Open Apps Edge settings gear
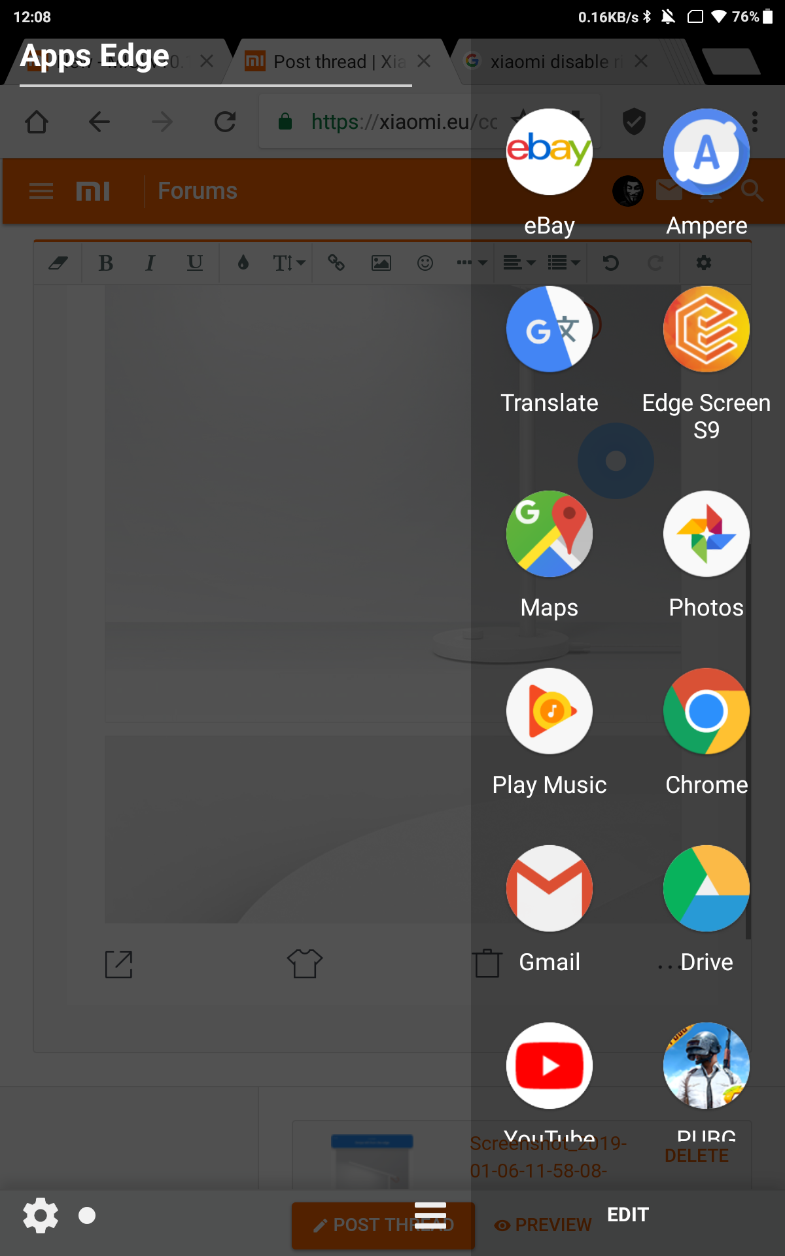This screenshot has width=785, height=1256. (x=41, y=1215)
